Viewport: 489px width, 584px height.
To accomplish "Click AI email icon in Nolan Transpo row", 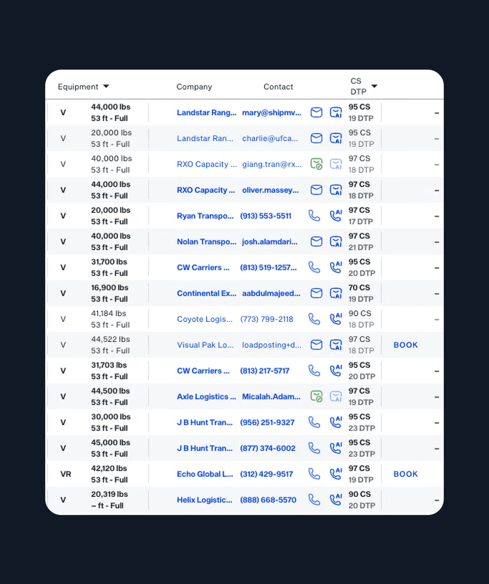I will (336, 242).
